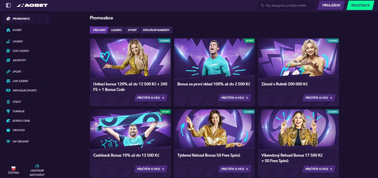The image size is (378, 178).
Task: Click the Jackpoty sidebar icon
Action: coord(8,60)
